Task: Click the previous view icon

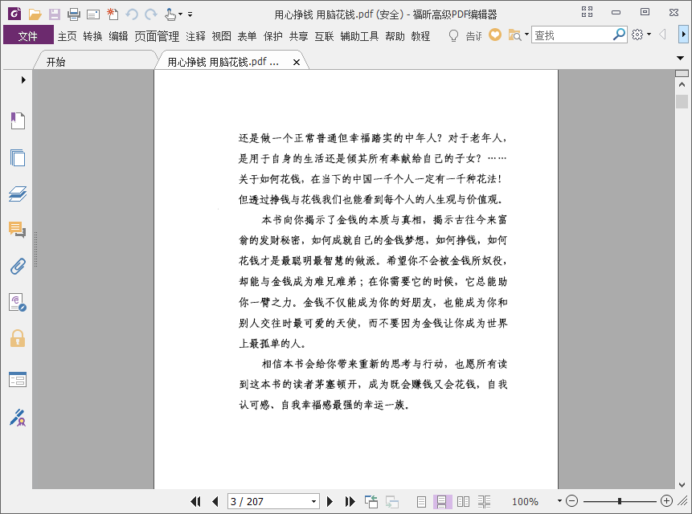Action: pos(371,501)
